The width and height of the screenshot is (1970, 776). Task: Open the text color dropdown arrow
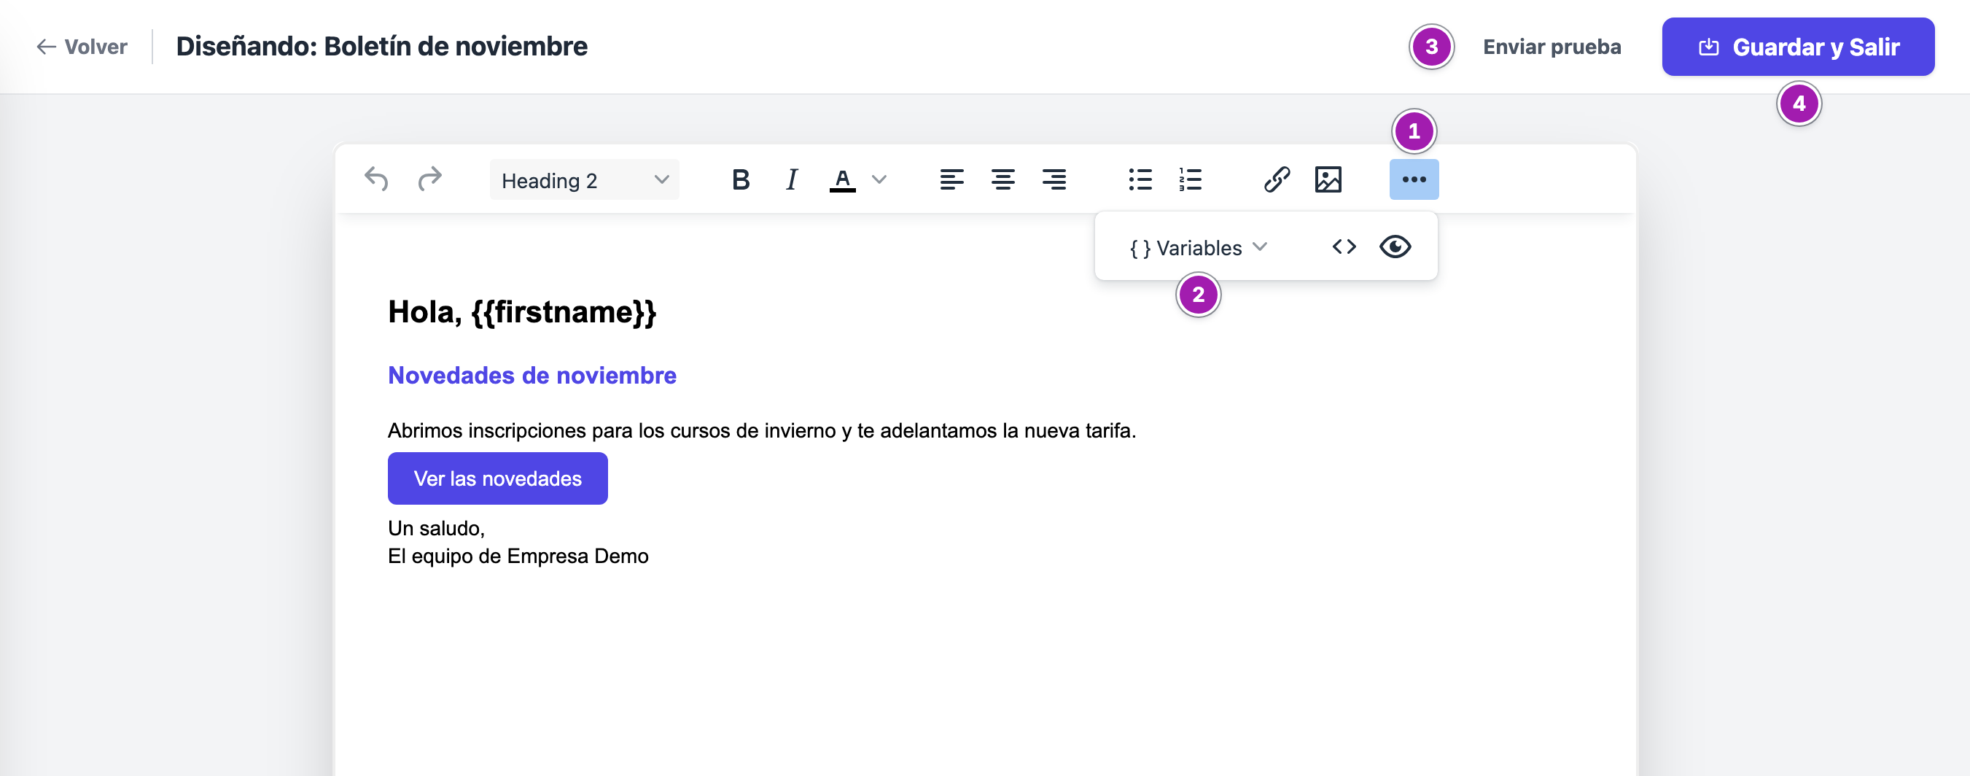[879, 180]
